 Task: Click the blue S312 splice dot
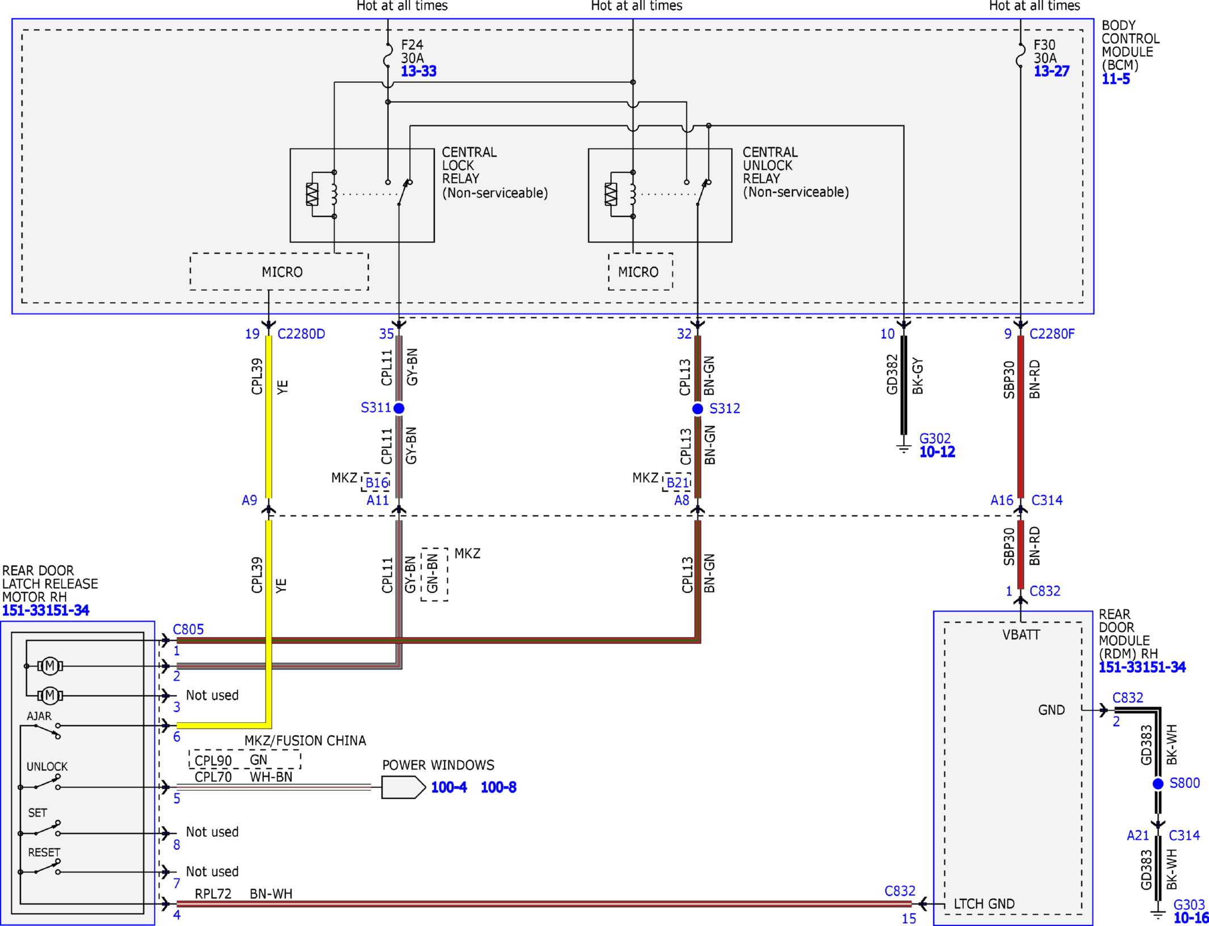[x=698, y=409]
